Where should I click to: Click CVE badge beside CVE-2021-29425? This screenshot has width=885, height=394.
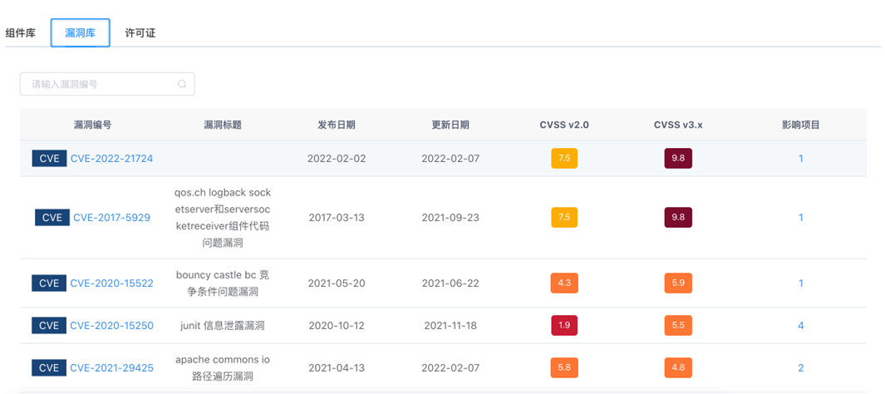tap(49, 368)
